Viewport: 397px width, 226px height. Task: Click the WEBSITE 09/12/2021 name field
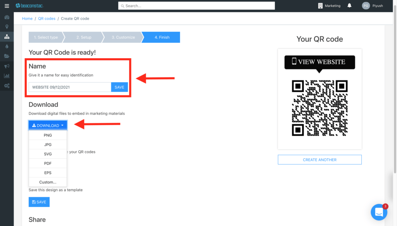coord(70,87)
